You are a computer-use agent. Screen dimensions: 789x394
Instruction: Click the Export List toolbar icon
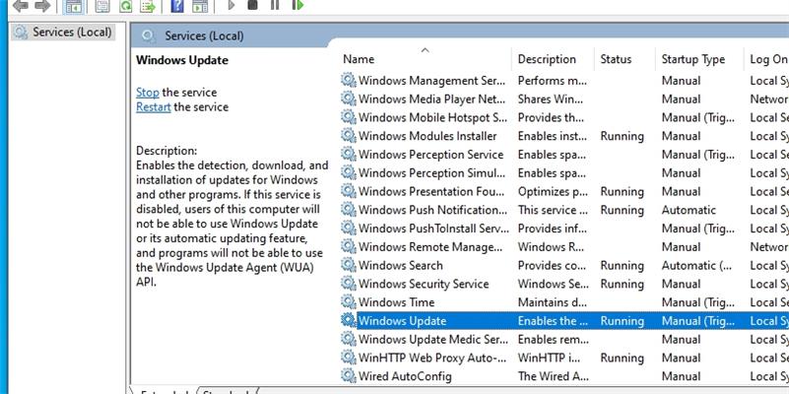[148, 6]
